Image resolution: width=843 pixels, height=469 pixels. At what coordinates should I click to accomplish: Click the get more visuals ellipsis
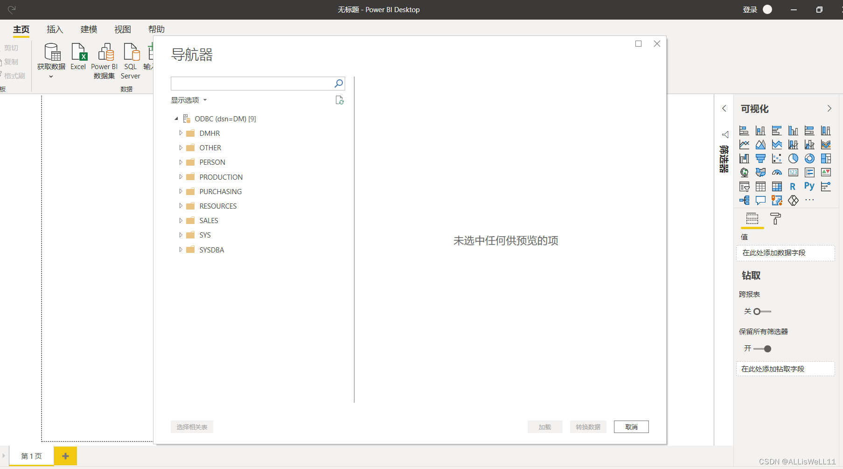point(809,200)
